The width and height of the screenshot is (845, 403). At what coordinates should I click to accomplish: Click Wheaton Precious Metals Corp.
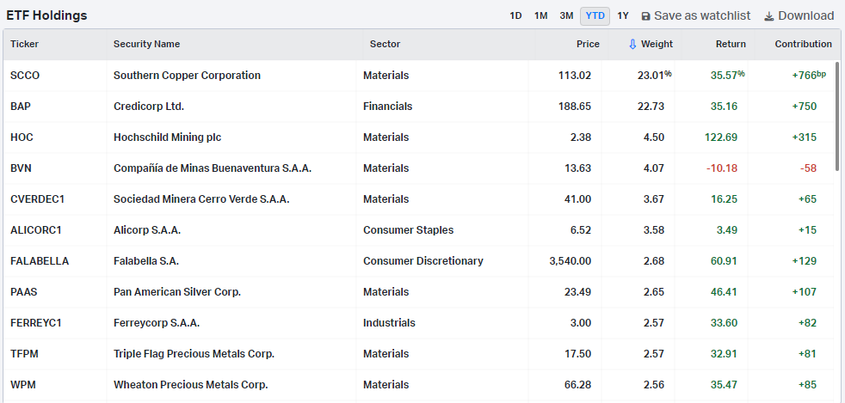click(x=191, y=385)
